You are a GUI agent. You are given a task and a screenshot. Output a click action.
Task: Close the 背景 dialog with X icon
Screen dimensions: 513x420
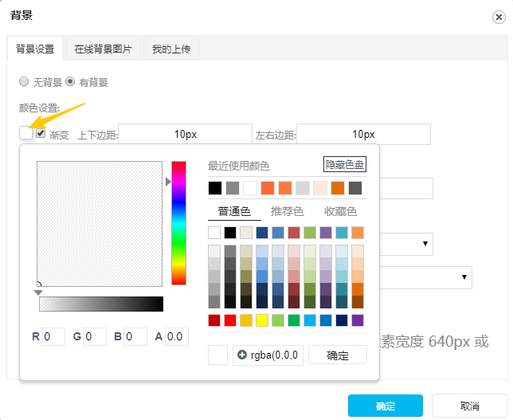[498, 16]
